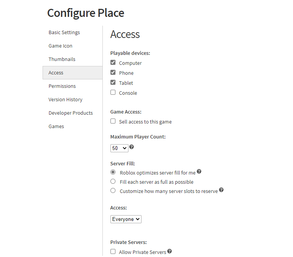Open Basic Settings in sidebar
The width and height of the screenshot is (293, 257).
pos(64,33)
